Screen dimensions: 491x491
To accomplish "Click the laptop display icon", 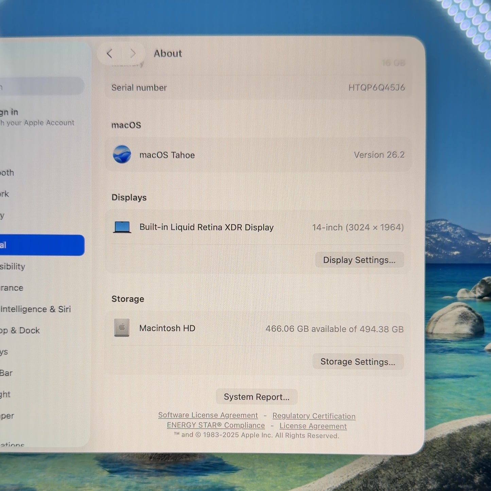I will [122, 227].
